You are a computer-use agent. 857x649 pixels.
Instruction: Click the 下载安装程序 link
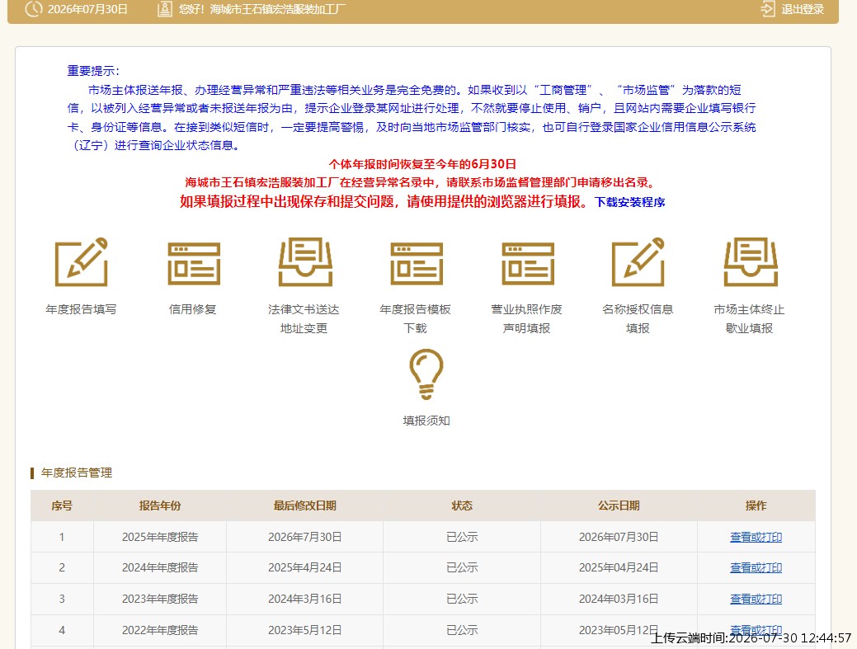click(x=629, y=202)
